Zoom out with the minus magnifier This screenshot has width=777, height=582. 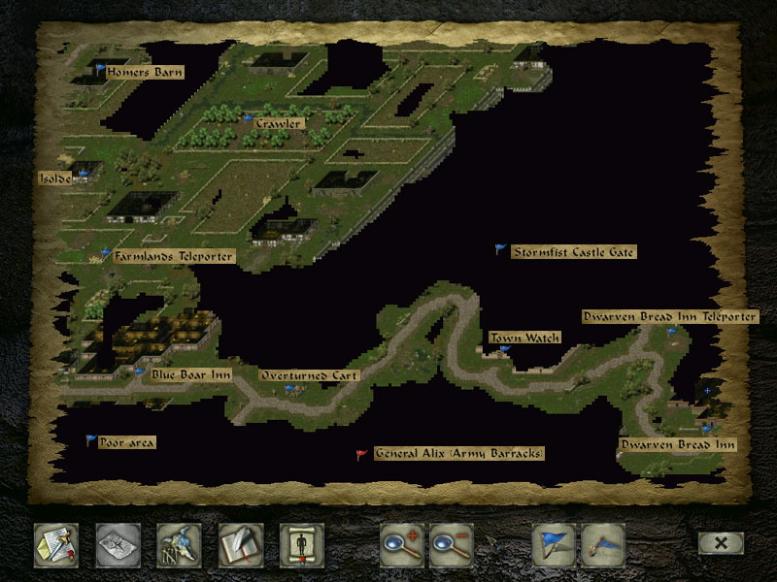452,545
